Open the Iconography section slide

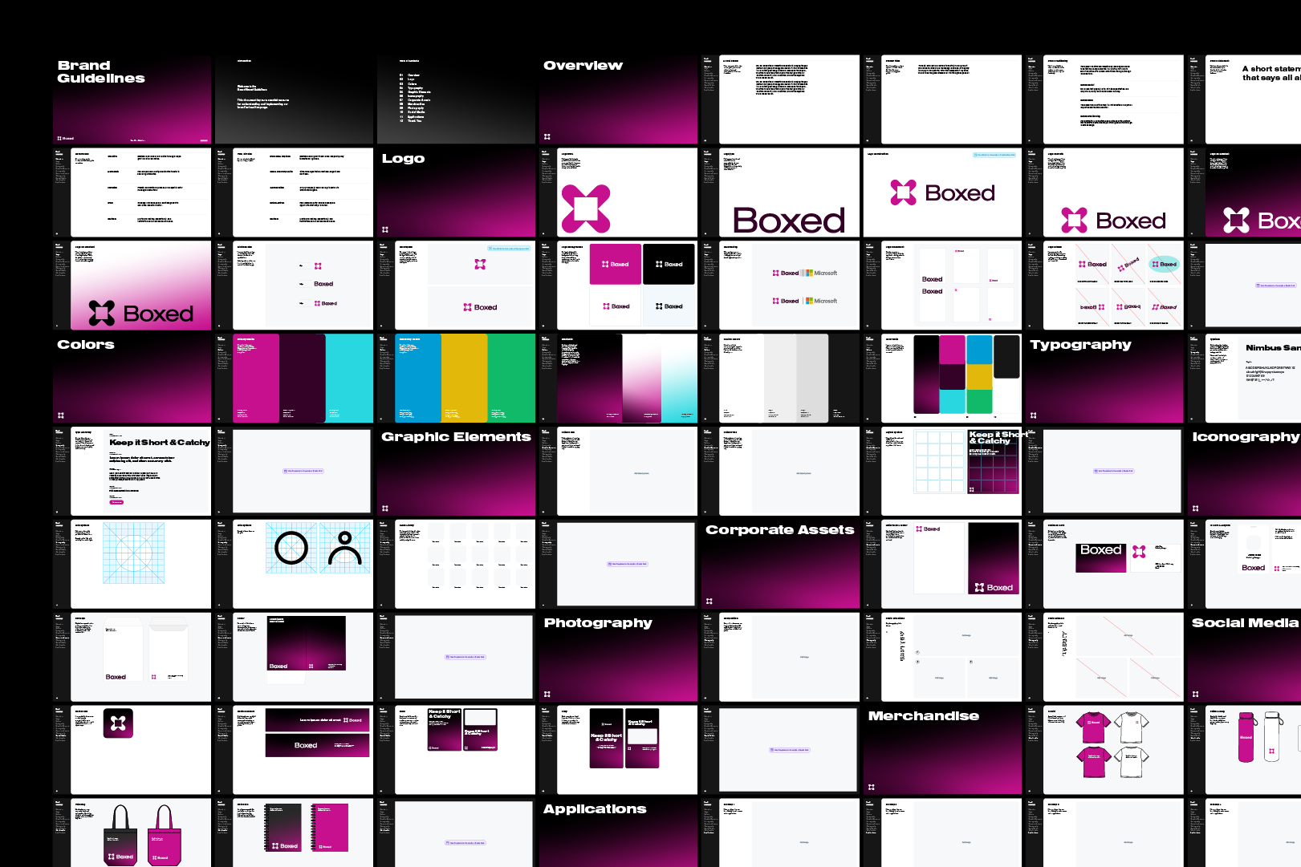point(1244,472)
